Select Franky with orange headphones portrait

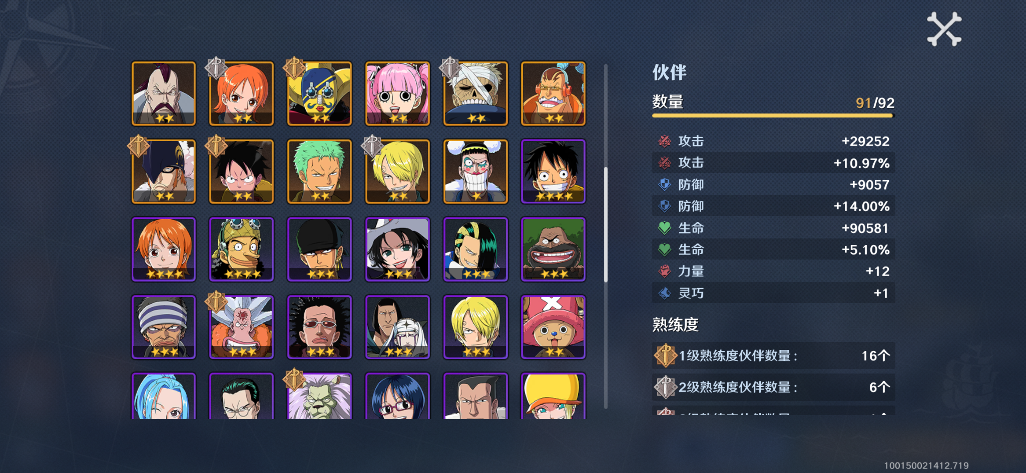click(x=553, y=93)
